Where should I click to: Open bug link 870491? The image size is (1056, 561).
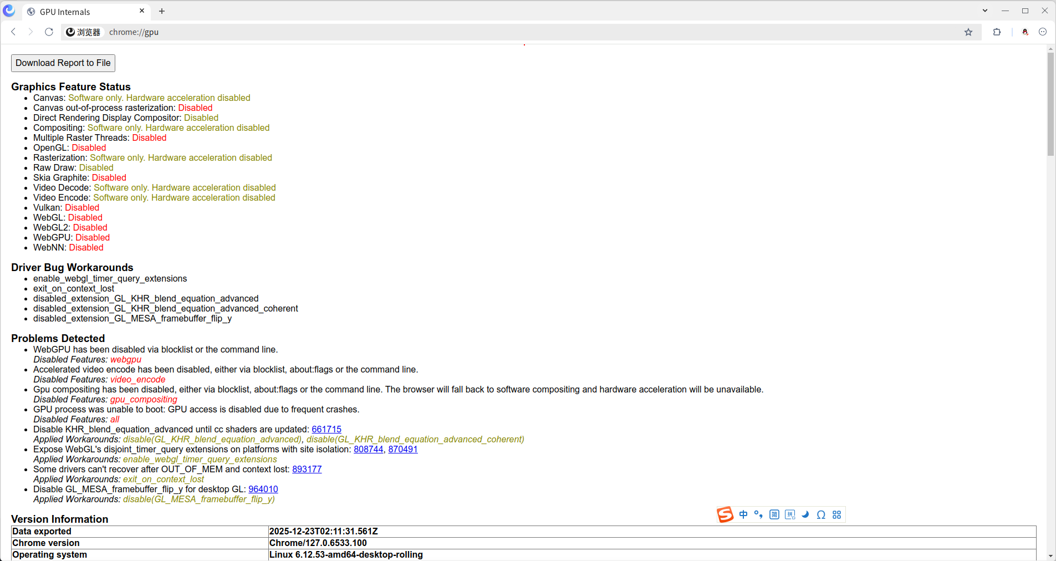403,450
